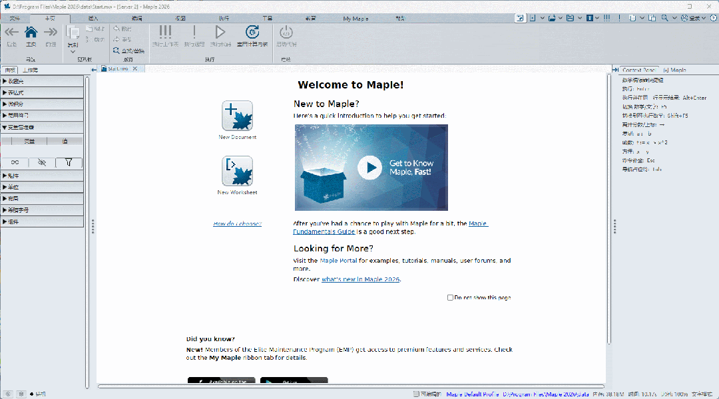Image resolution: width=719 pixels, height=399 pixels.
Task: Click Maple Default Profile in status bar
Action: coord(472,394)
